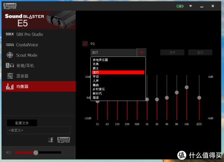224x162 pixels.
Task: Click the equalizer bars icon
Action: click(x=10, y=86)
